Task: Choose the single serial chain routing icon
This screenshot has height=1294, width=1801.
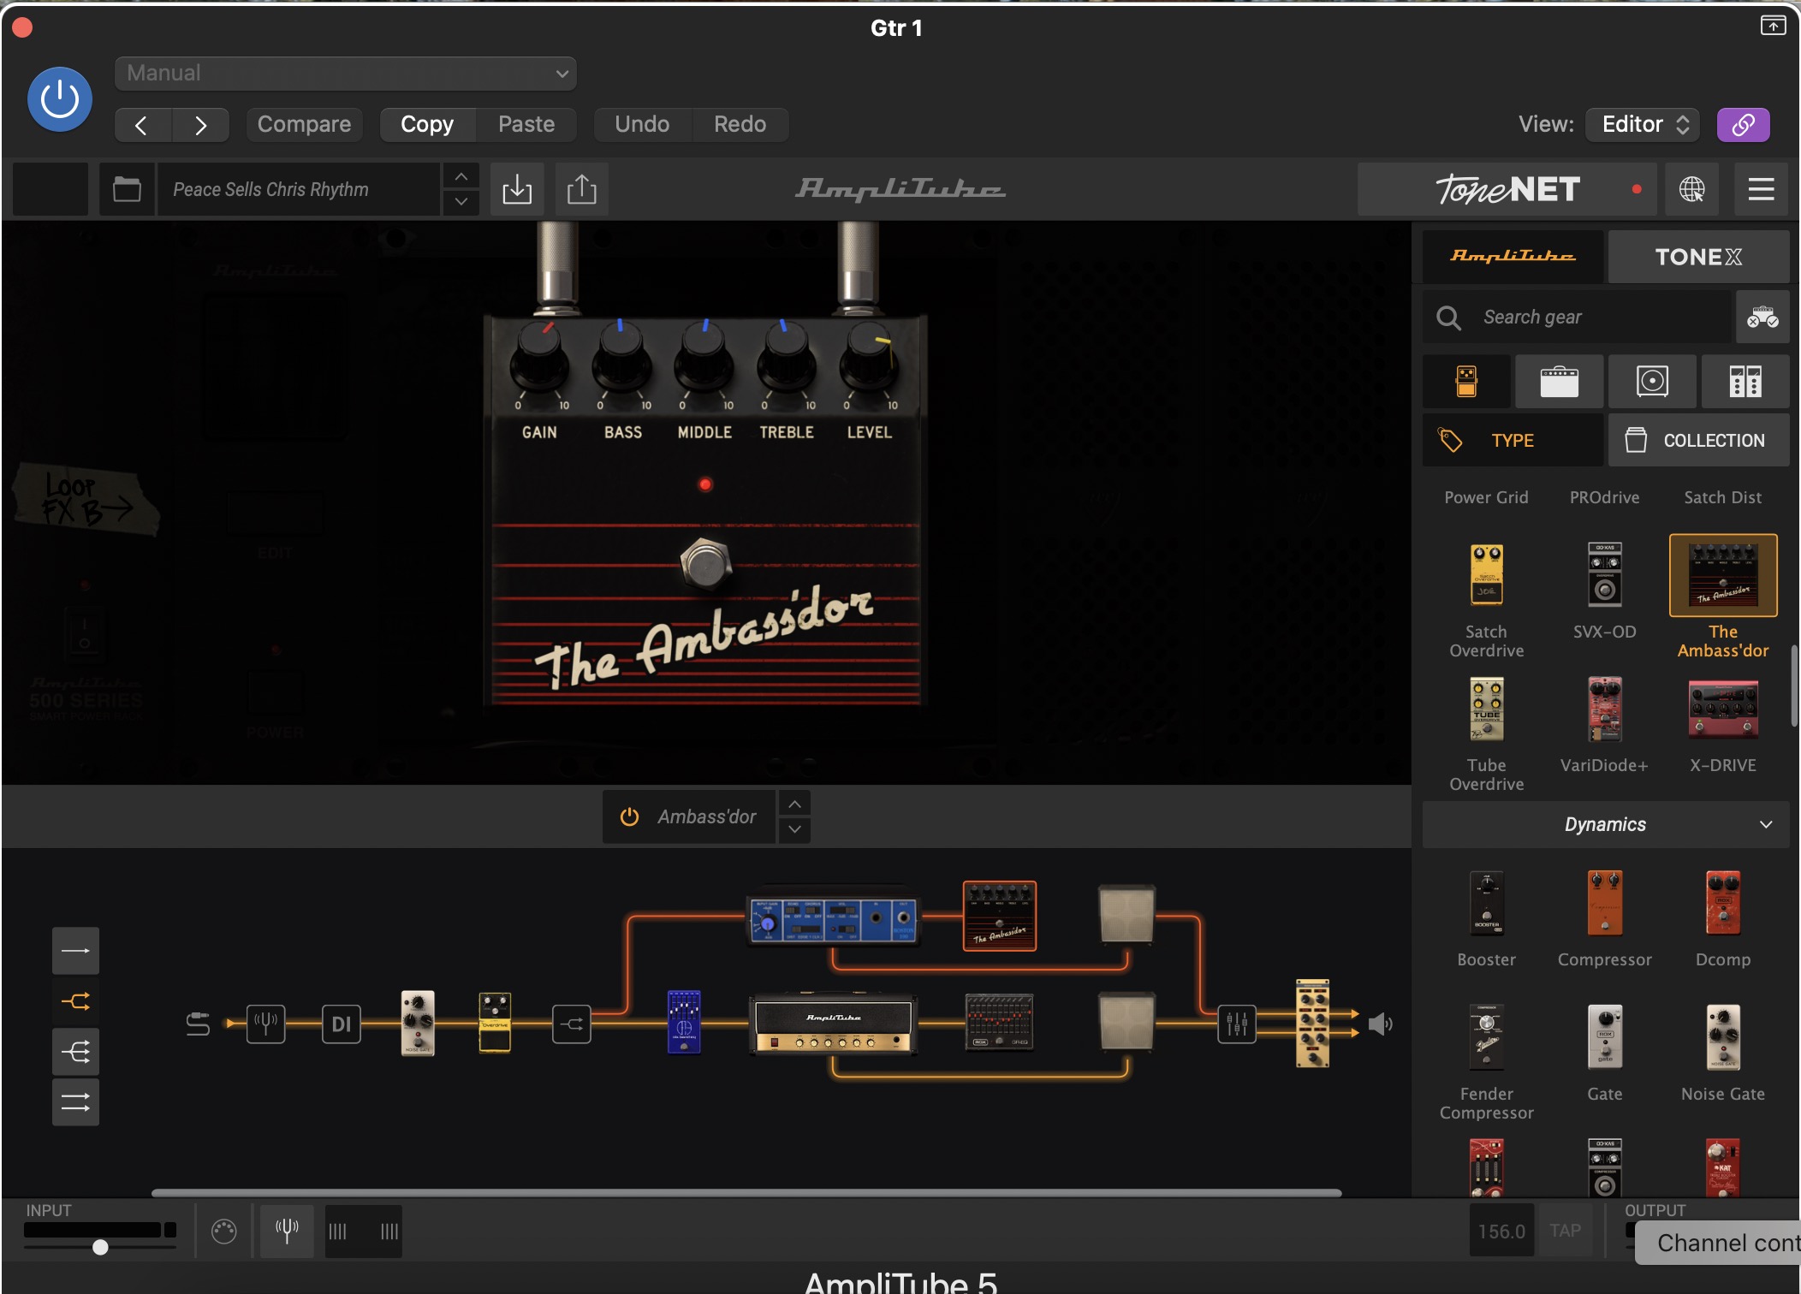Action: point(75,951)
